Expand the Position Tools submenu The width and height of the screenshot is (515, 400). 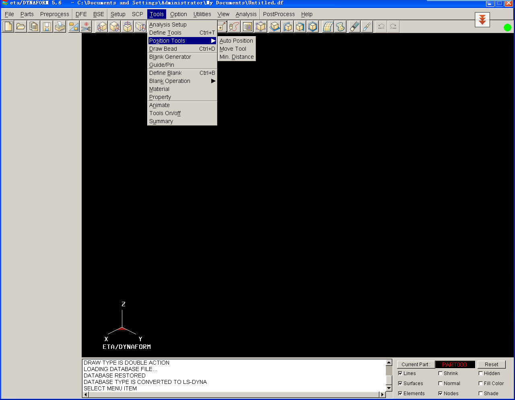point(182,41)
